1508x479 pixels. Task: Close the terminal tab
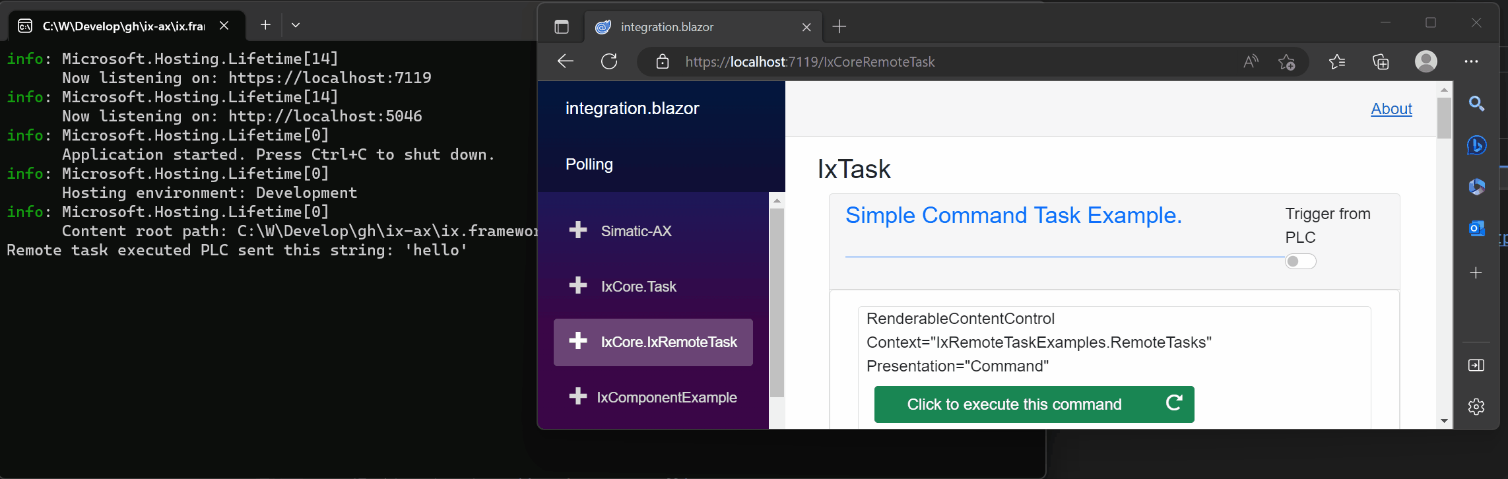224,25
